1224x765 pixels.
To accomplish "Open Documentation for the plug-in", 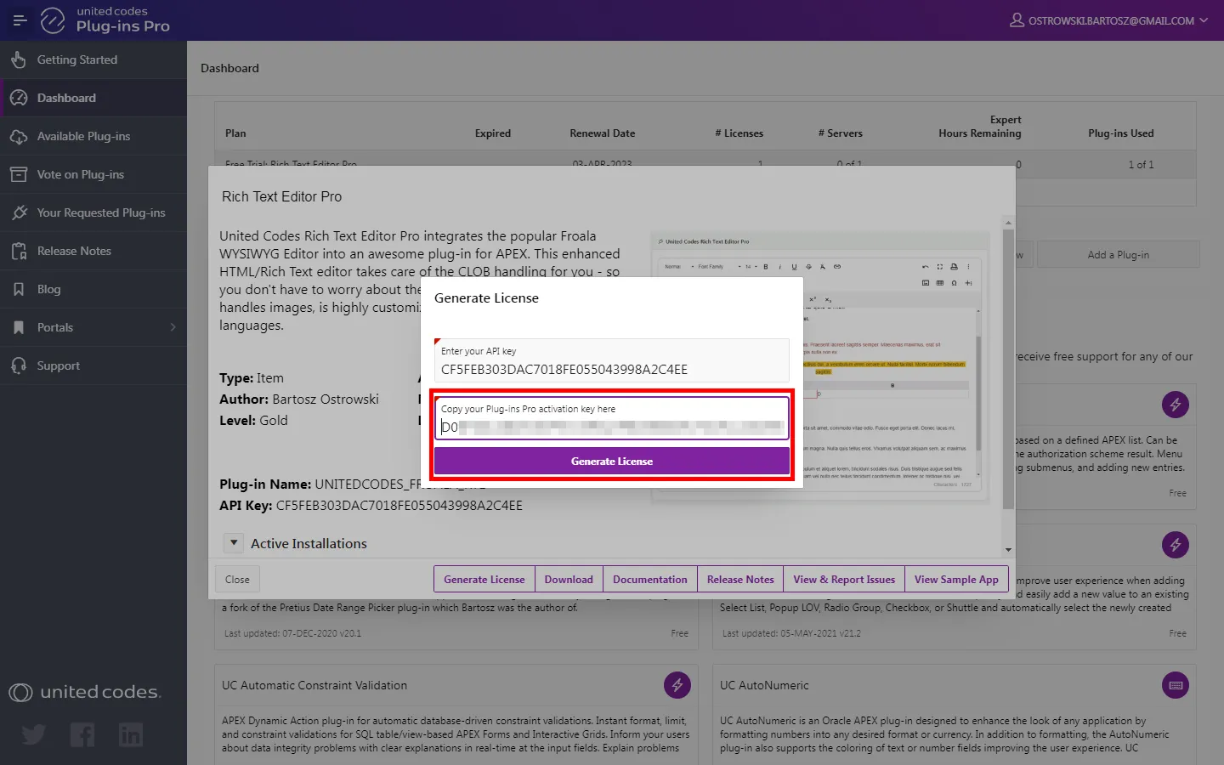I will click(x=649, y=580).
